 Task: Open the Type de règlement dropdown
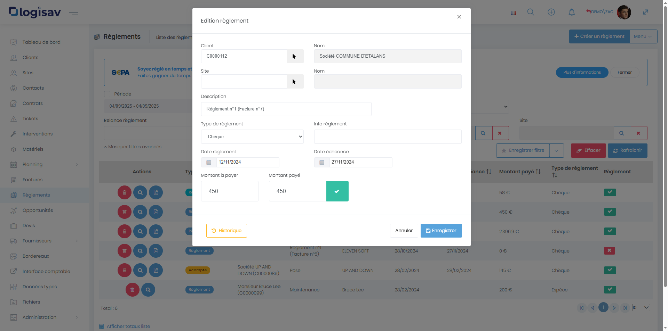pos(252,137)
